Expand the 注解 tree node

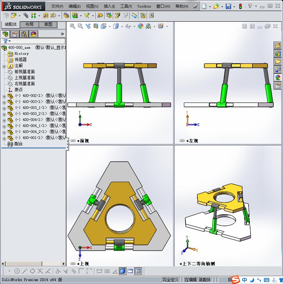tap(4, 66)
